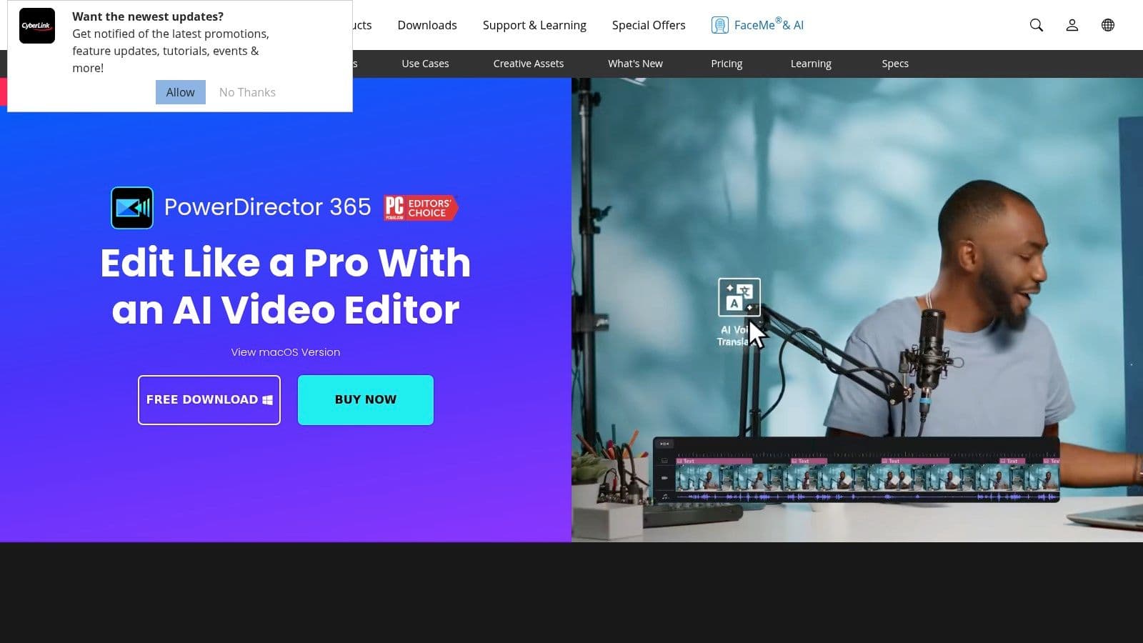1143x643 pixels.
Task: Open the Special Offers menu
Action: coord(648,25)
